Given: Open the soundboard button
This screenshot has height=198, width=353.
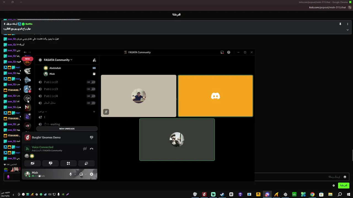Looking at the screenshot, I should coord(86,163).
